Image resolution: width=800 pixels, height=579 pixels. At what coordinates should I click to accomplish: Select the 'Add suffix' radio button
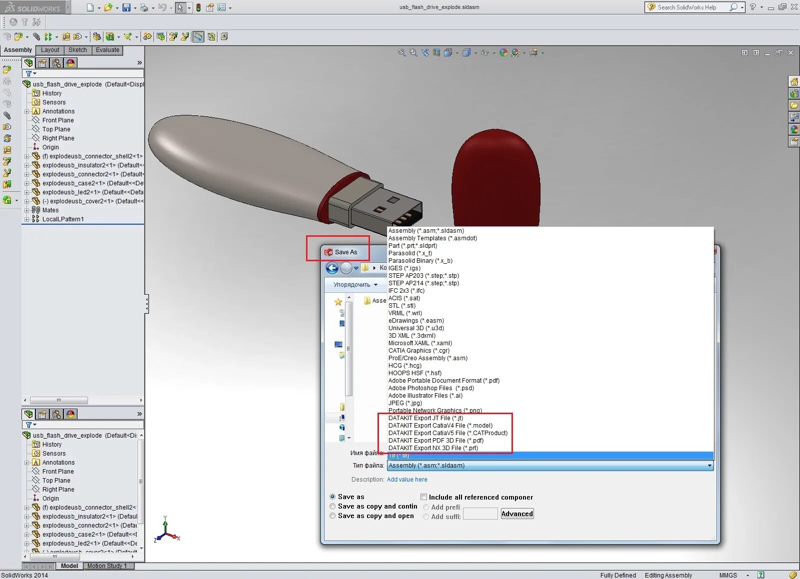click(x=426, y=517)
